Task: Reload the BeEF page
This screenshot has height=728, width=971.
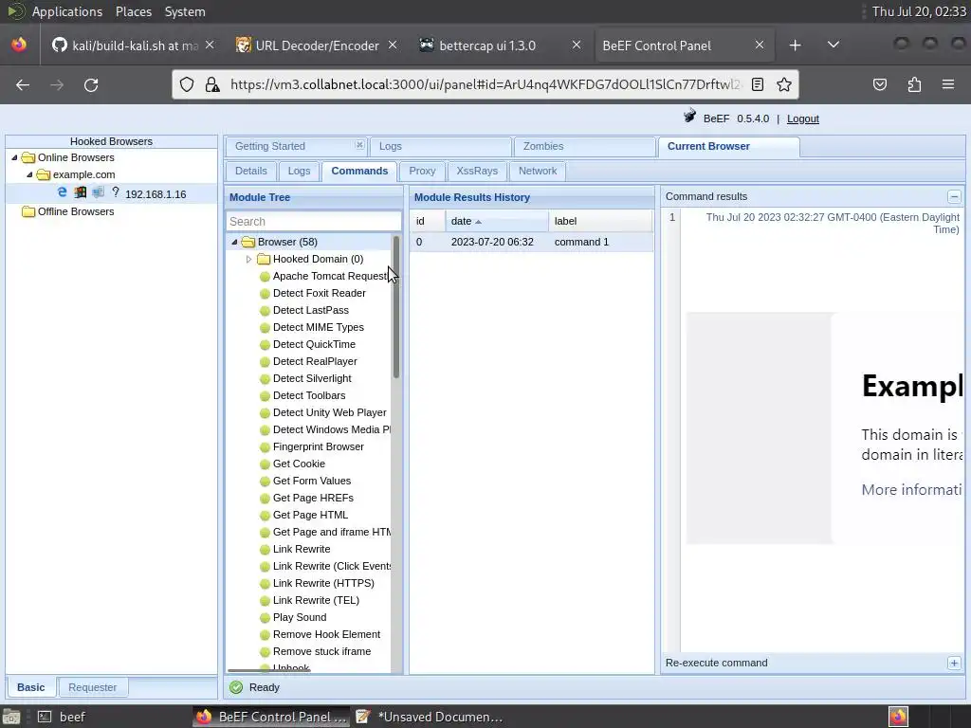Action: [91, 84]
